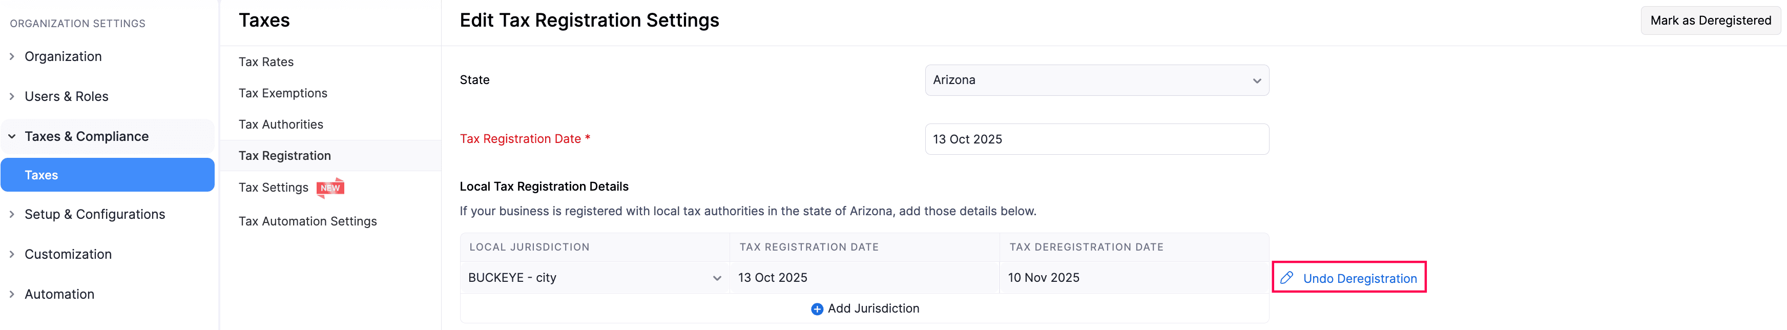This screenshot has height=330, width=1787.
Task: Open the BUCKEYE - city jurisdiction dropdown
Action: [594, 278]
